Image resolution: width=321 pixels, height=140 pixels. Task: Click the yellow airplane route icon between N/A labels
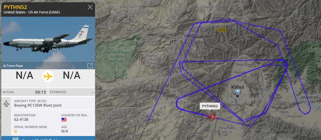point(48,76)
